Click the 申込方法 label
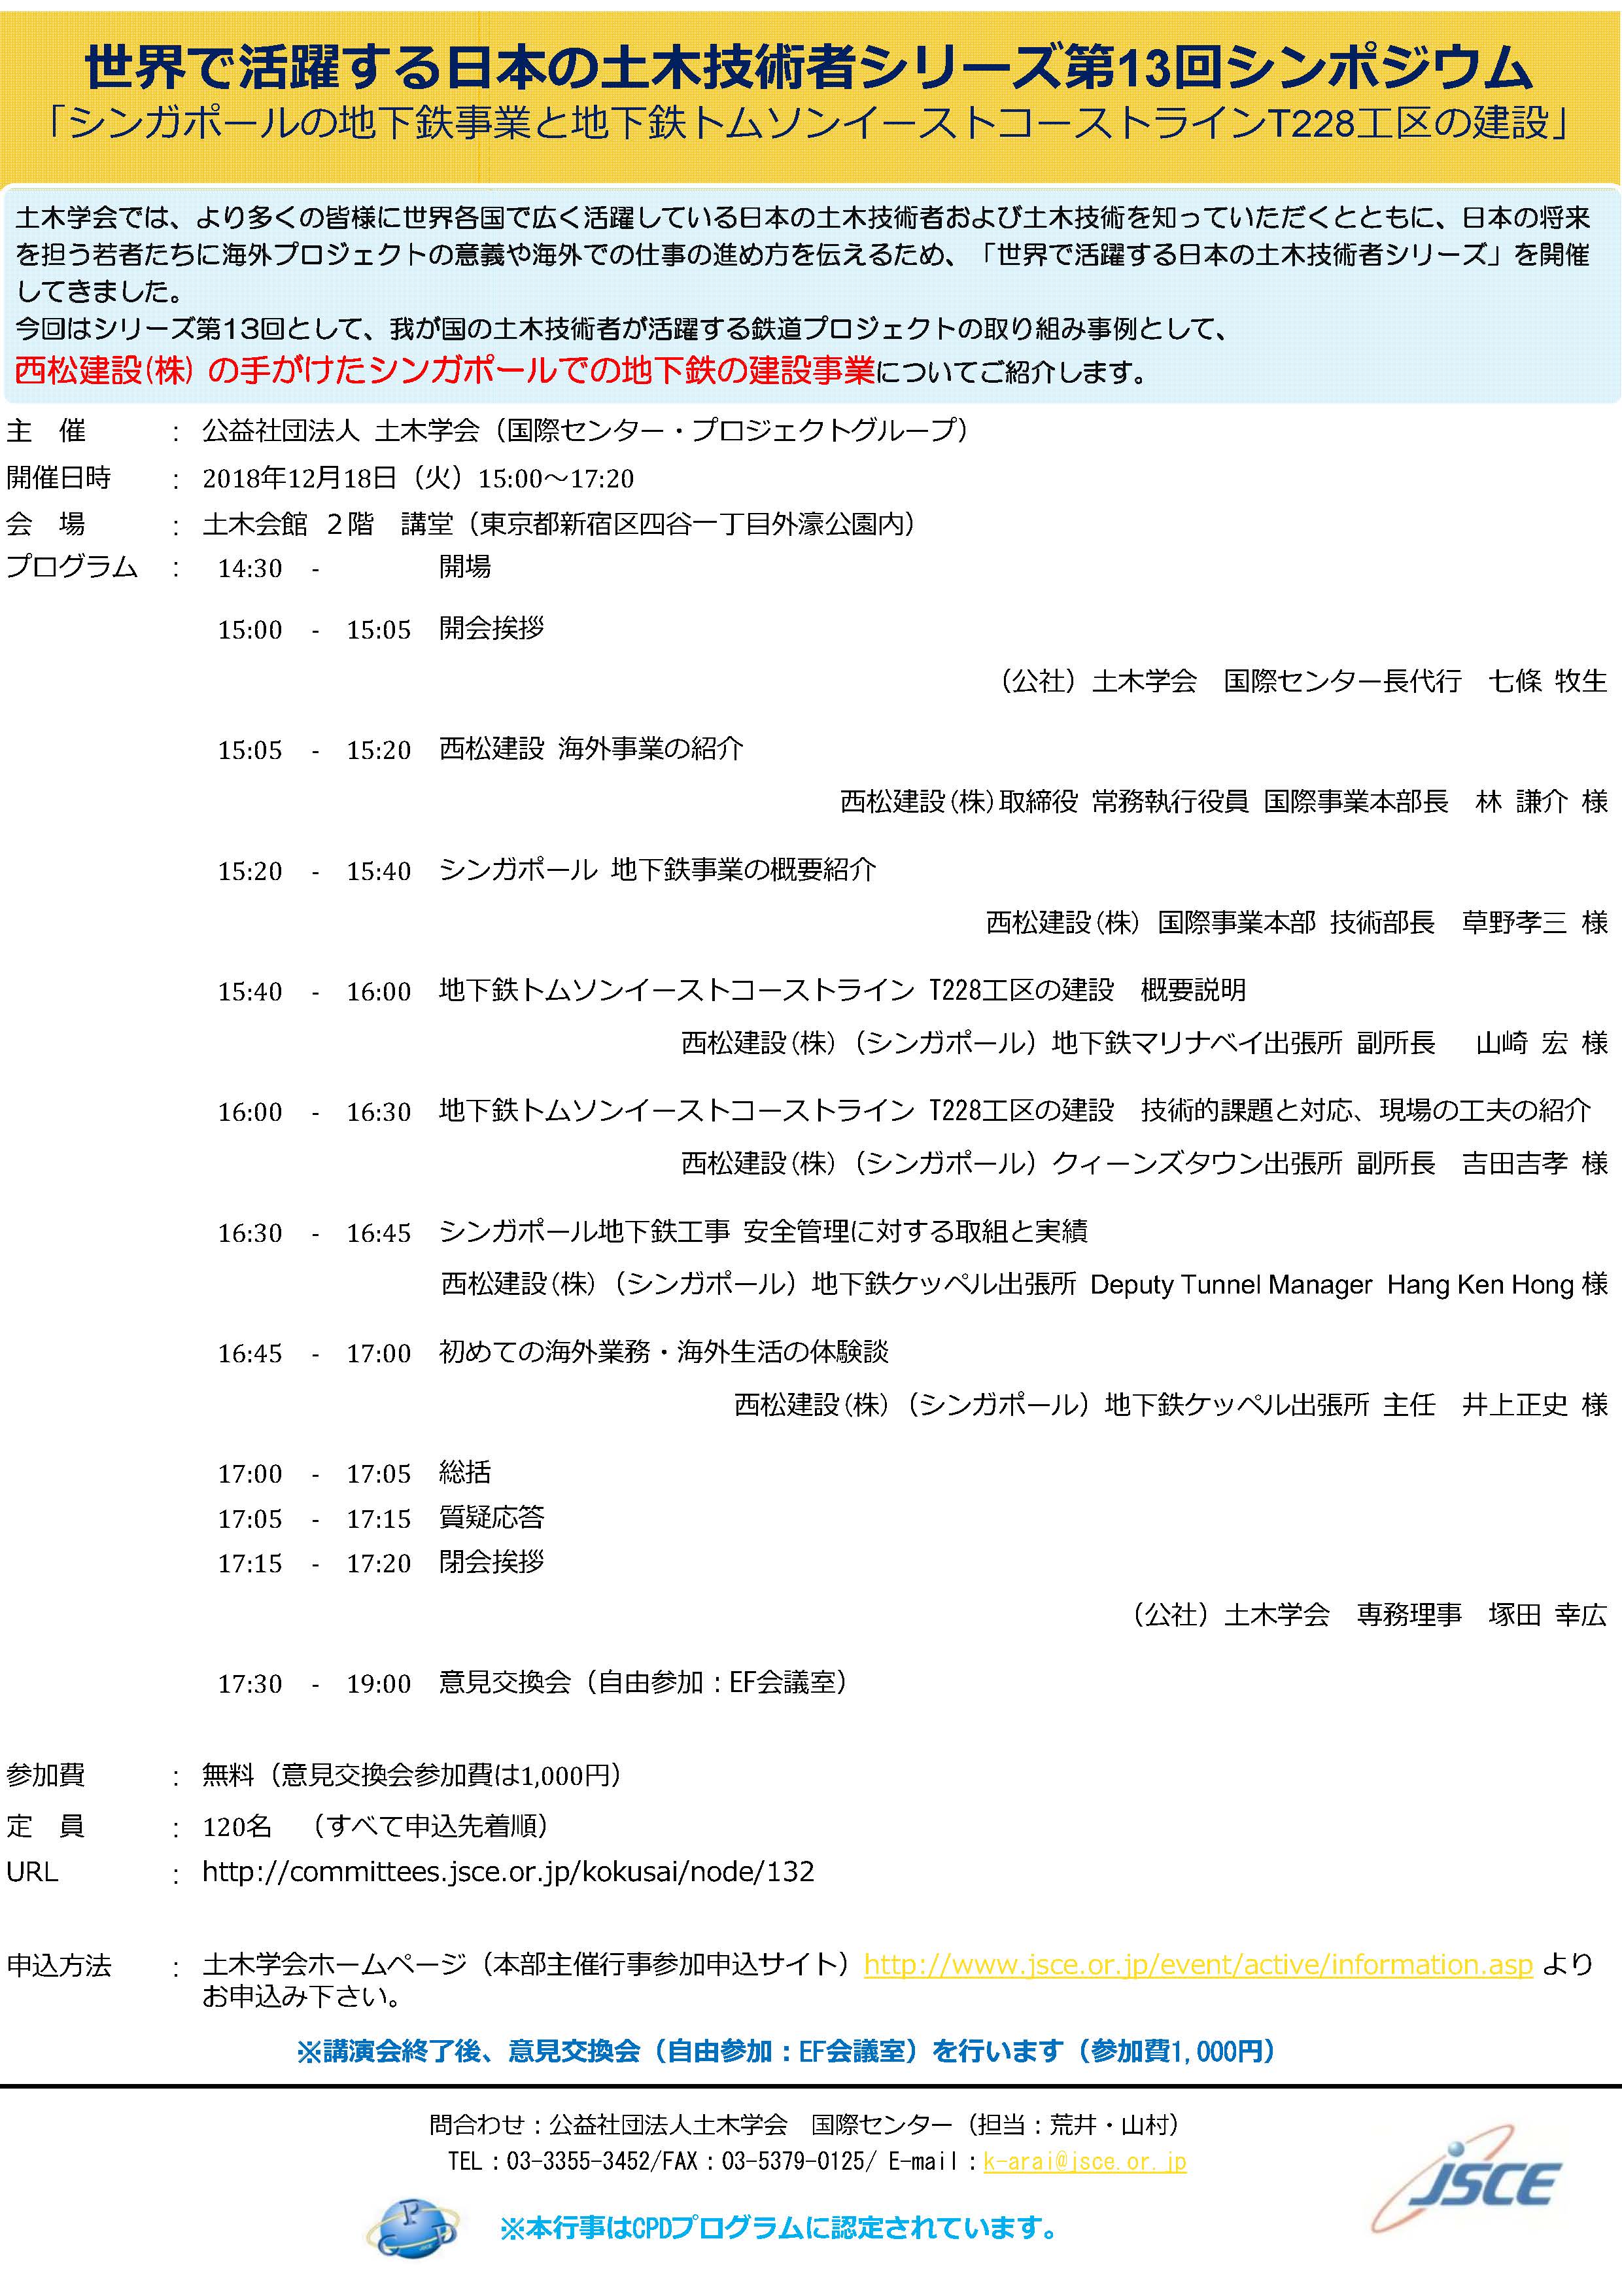This screenshot has height=2296, width=1622. [x=59, y=1966]
